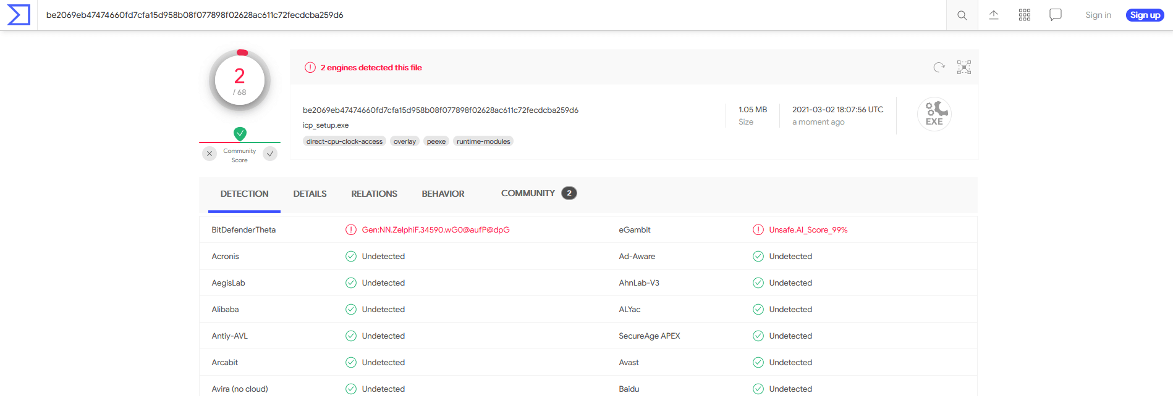Vote harmless with community score checkmark

click(x=270, y=154)
